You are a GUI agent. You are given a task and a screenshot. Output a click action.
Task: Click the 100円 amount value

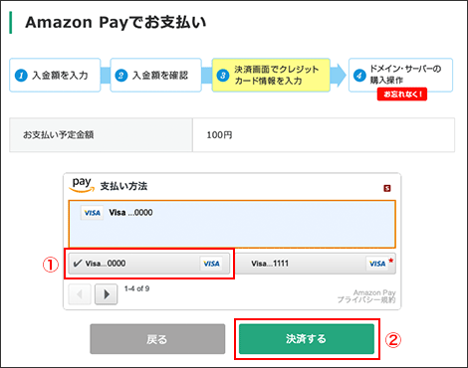pyautogui.click(x=219, y=135)
